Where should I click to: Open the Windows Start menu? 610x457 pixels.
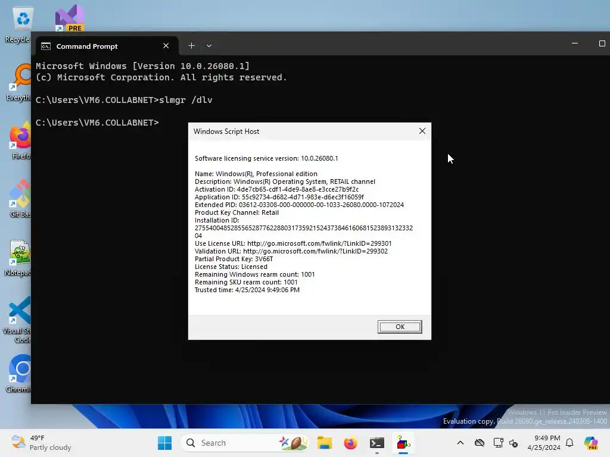[x=164, y=443]
